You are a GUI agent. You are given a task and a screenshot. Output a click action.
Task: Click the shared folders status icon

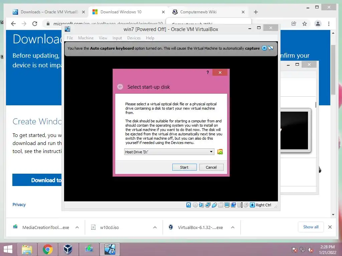coord(220,205)
